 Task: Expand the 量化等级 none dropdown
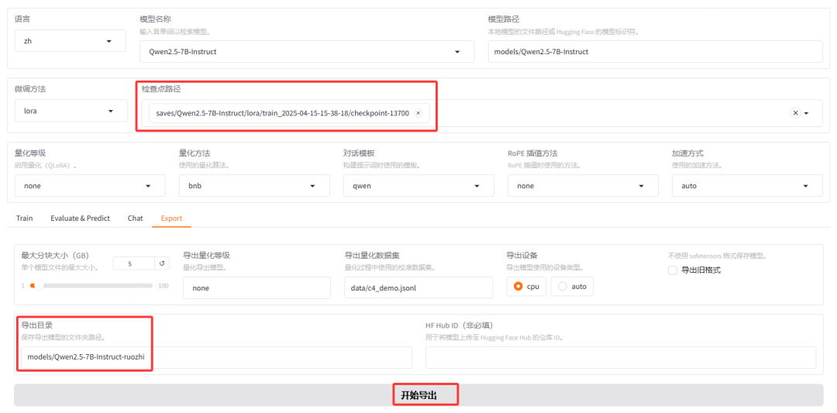point(89,186)
